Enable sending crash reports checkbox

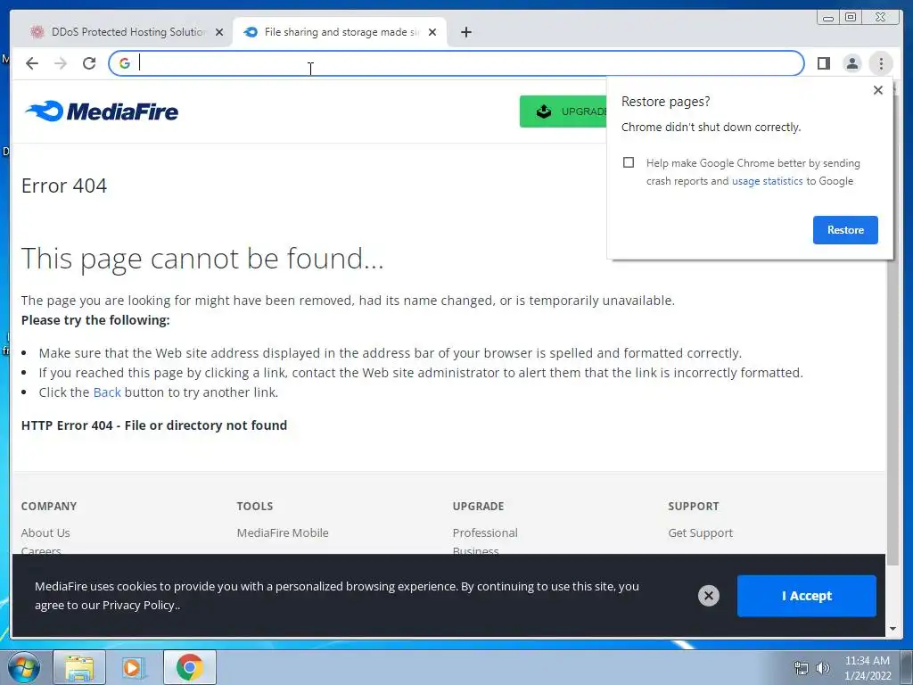(629, 162)
